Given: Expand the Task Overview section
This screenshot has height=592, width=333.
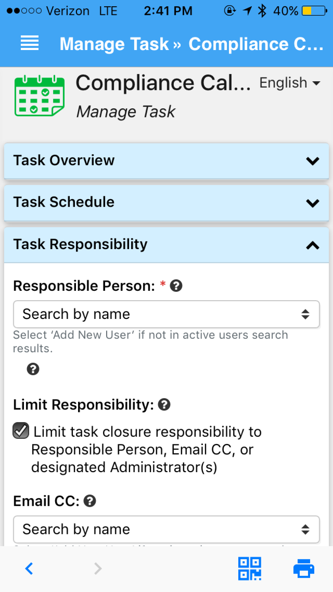Looking at the screenshot, I should point(166,161).
